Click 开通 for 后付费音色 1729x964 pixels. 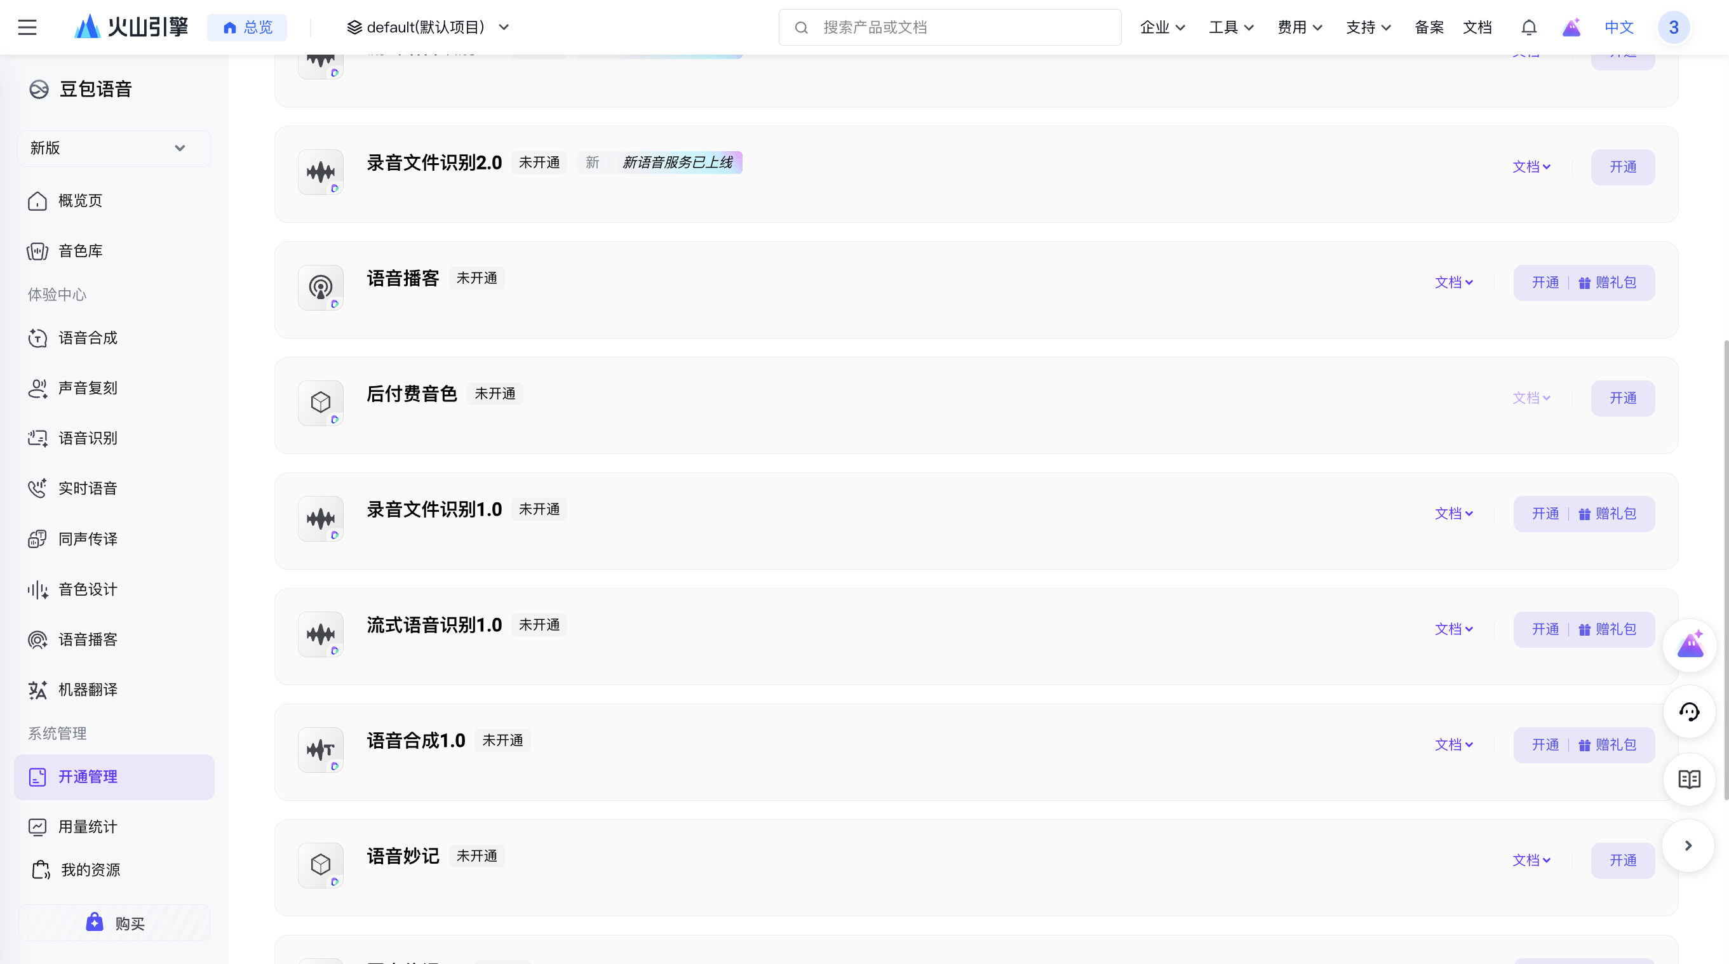pyautogui.click(x=1623, y=398)
